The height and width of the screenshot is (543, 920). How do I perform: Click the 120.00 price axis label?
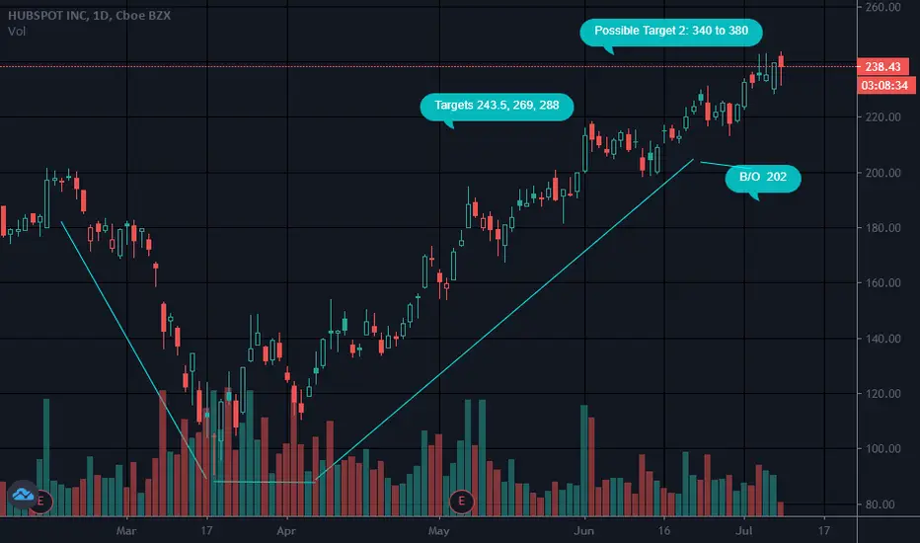pyautogui.click(x=883, y=393)
